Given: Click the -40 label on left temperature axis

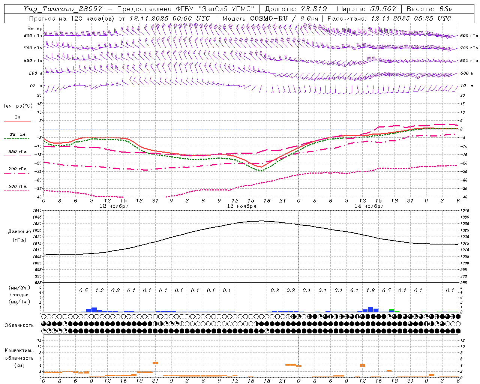Looking at the screenshot, I should pos(38,197).
